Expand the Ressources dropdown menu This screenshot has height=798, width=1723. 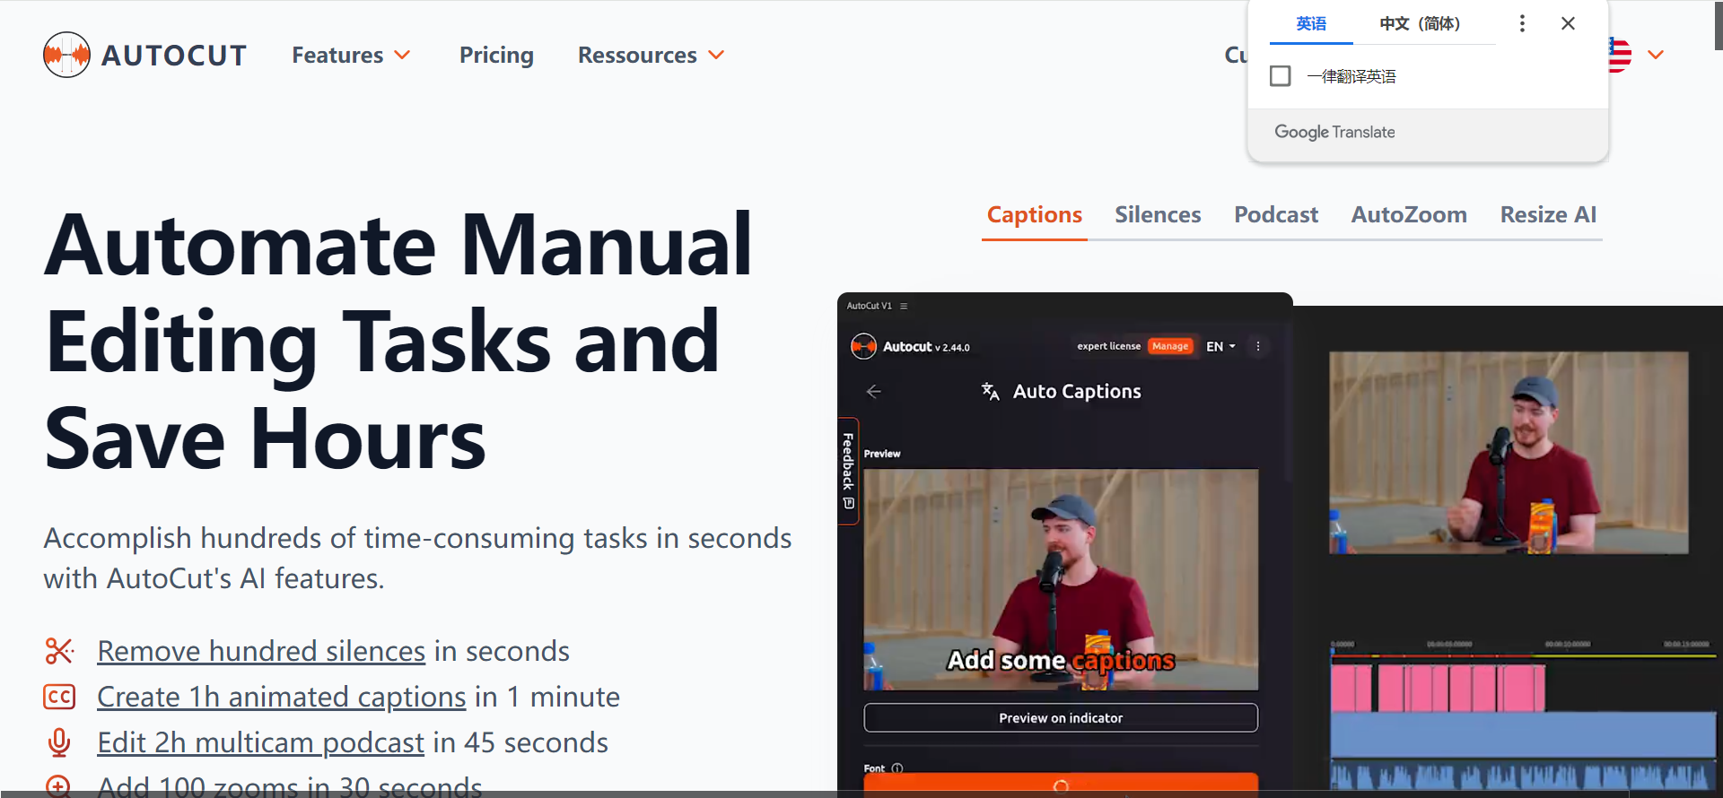pos(651,56)
